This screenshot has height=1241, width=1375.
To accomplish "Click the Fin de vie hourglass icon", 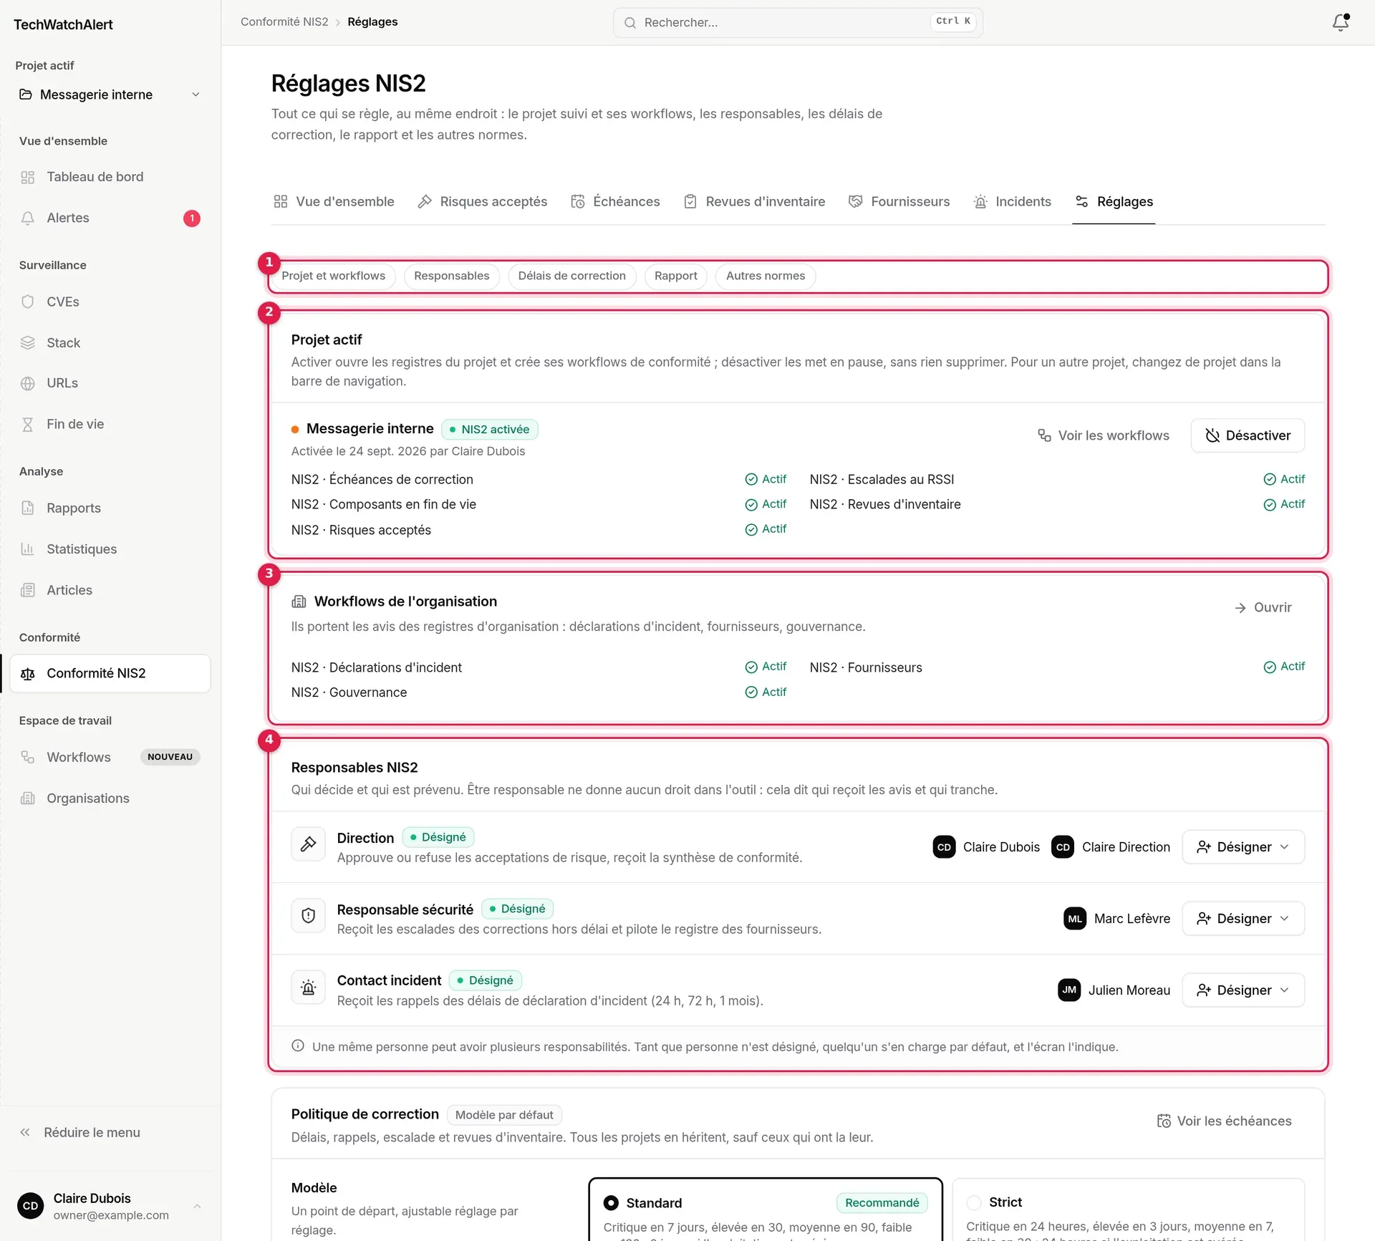I will pos(28,425).
